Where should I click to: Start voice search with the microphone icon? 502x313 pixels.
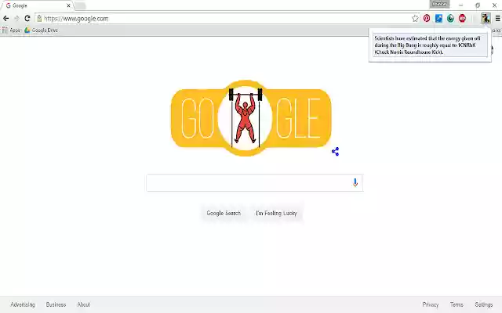pos(355,182)
